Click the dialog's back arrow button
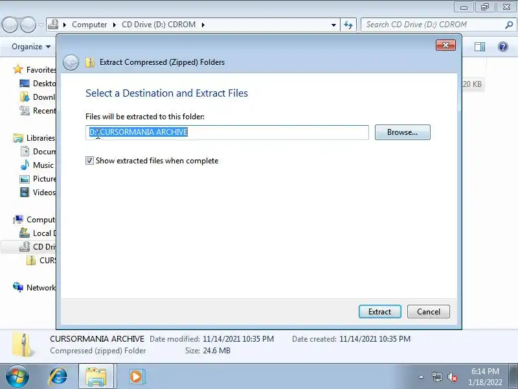The image size is (518, 389). click(71, 62)
